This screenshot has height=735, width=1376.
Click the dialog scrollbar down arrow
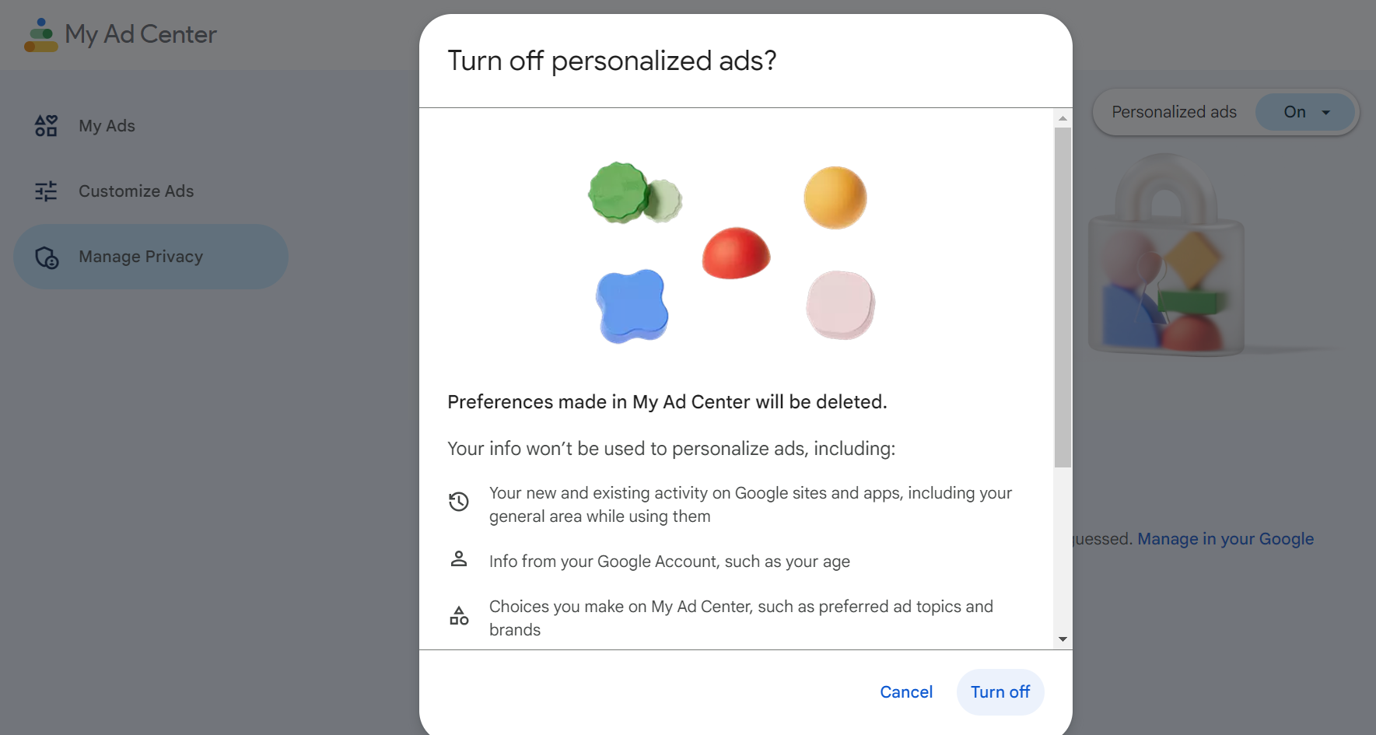tap(1063, 639)
